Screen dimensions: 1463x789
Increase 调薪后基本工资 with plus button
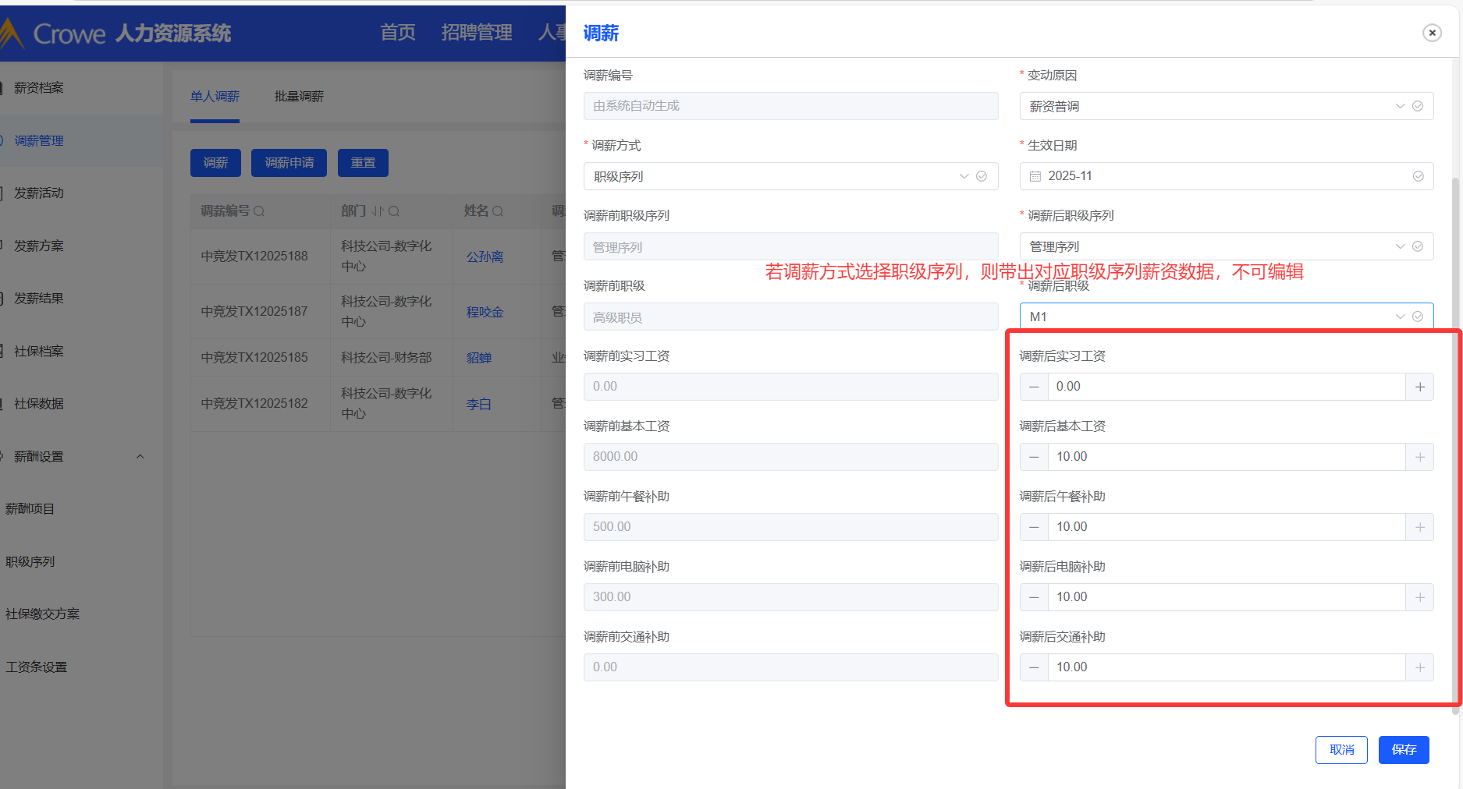pyautogui.click(x=1420, y=457)
